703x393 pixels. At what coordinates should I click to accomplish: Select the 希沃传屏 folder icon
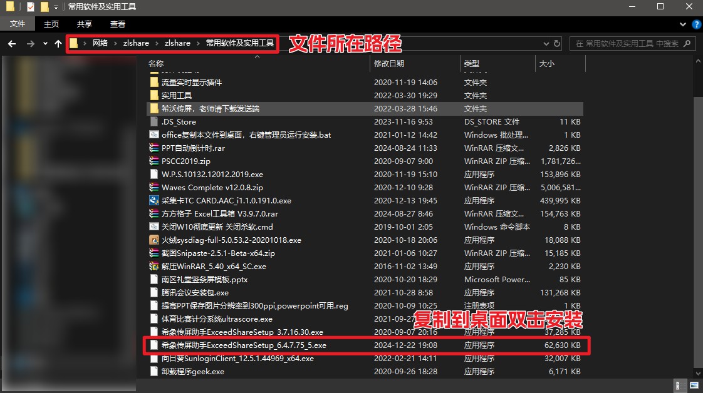tap(154, 108)
